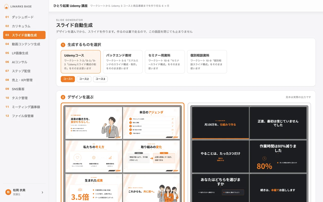The image size is (323, 202).
Task: Open AIコンサル from the sidebar
Action: [x=24, y=62]
